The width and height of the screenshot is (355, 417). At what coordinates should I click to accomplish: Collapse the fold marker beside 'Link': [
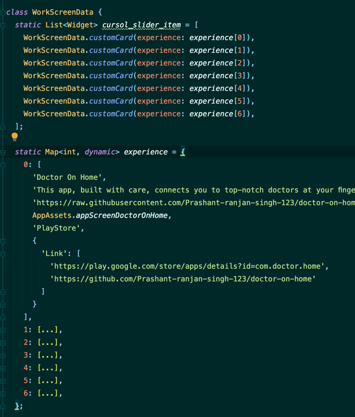[2, 254]
